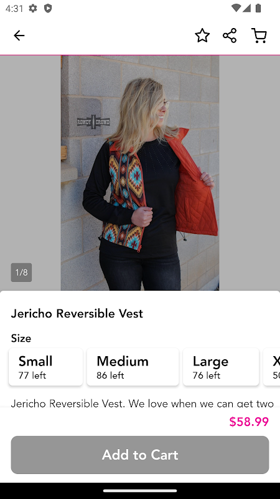
Task: Open the vest product photo
Action: pyautogui.click(x=140, y=173)
